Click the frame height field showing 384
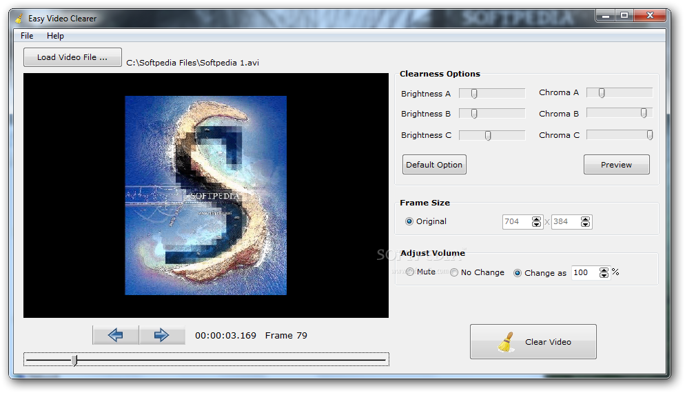This screenshot has width=685, height=393. click(566, 221)
